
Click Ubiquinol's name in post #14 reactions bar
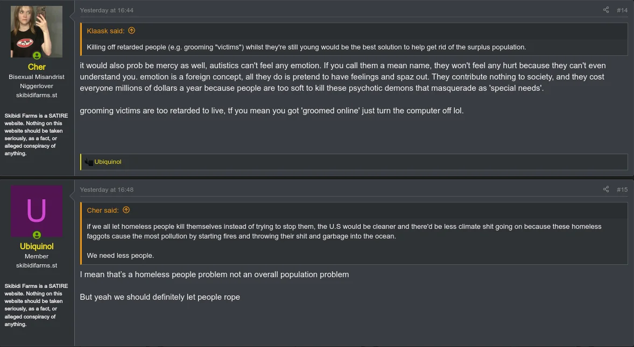tap(108, 162)
